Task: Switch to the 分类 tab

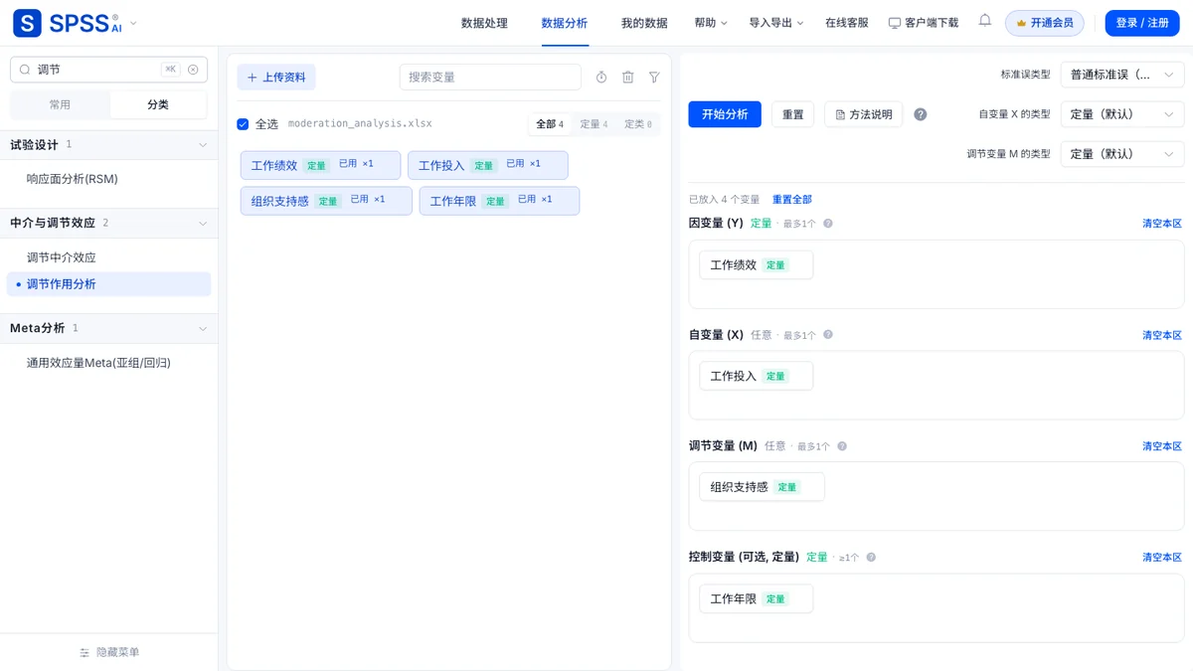Action: coord(158,104)
